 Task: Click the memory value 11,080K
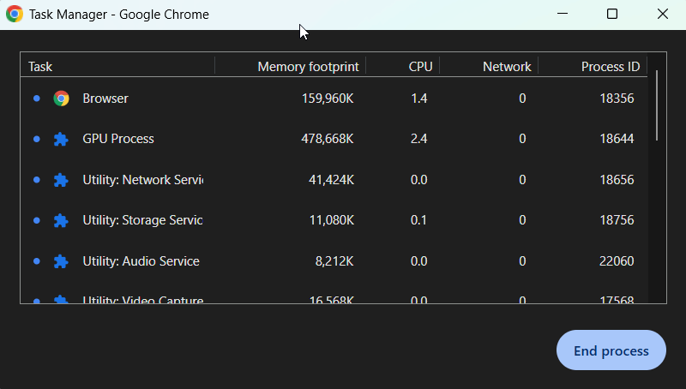(x=332, y=220)
